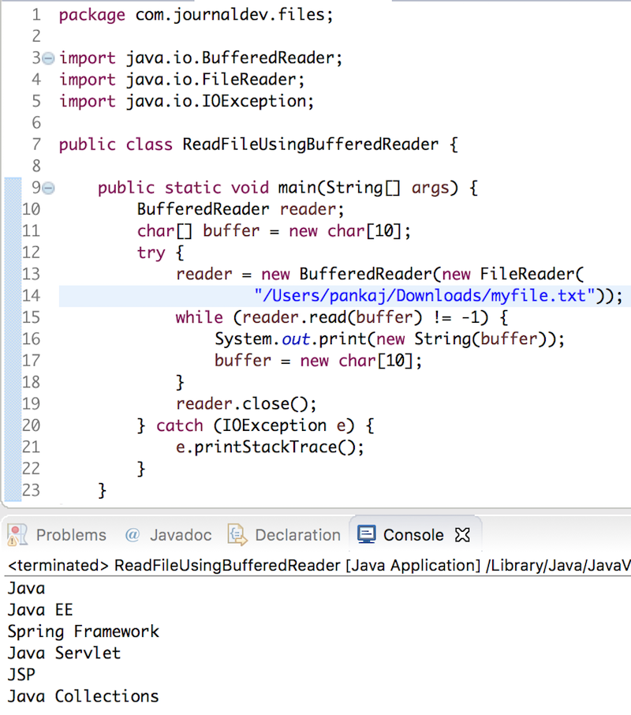Click line number 14 in the gutter
Image resolution: width=631 pixels, height=715 pixels.
31,296
